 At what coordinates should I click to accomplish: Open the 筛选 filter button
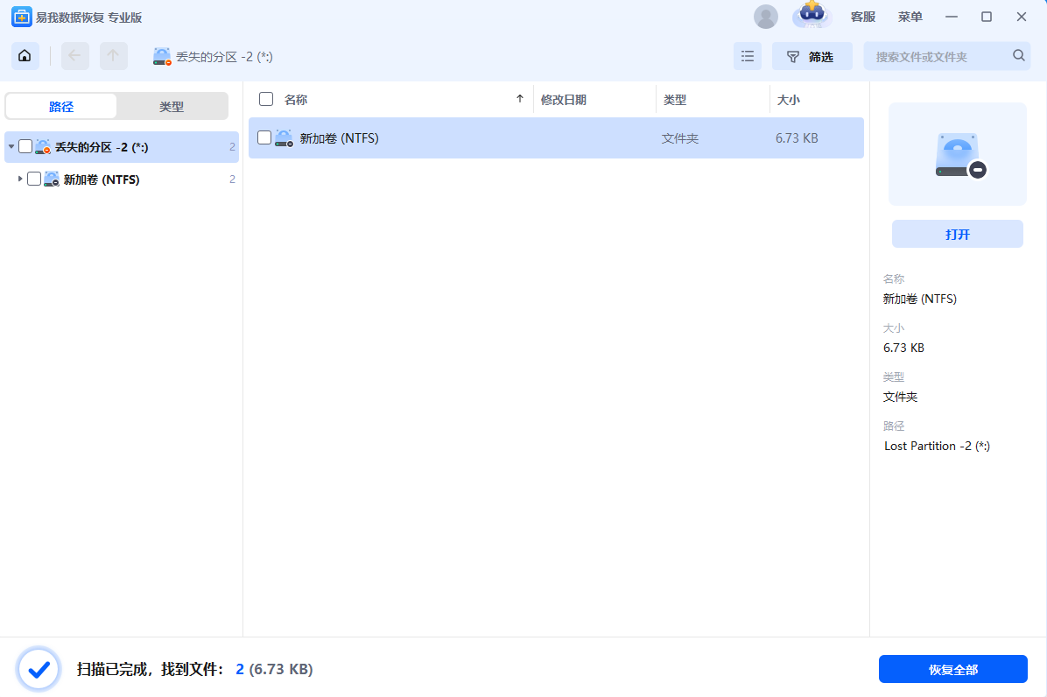pyautogui.click(x=812, y=56)
